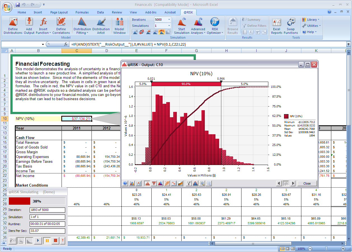Save the workbook from Quick Access toolbar

click(x=18, y=4)
